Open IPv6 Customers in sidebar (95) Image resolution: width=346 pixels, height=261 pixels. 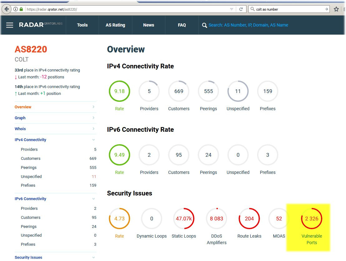(58, 218)
